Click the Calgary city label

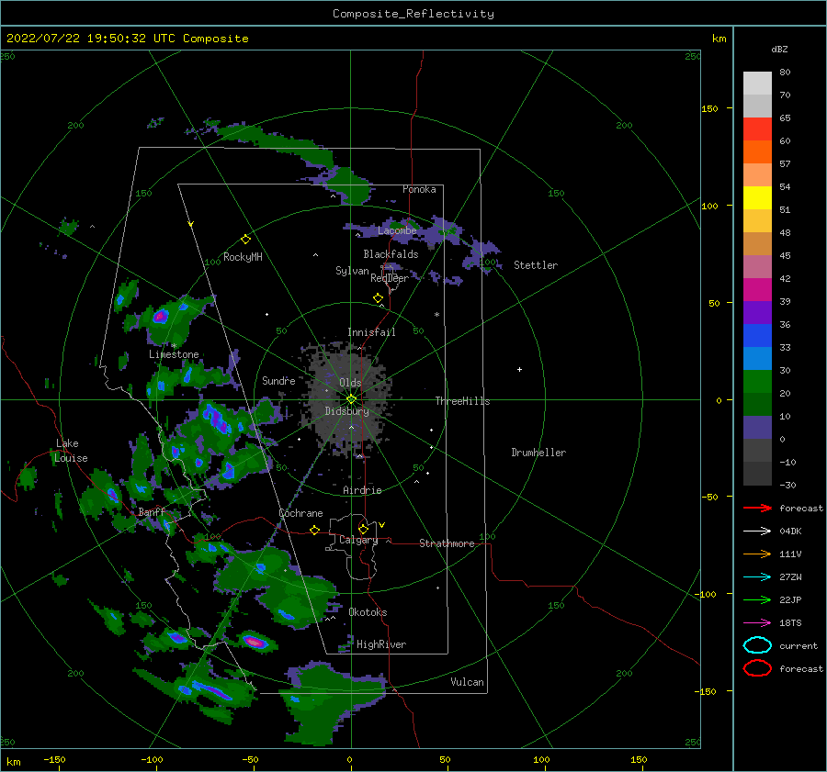[x=358, y=540]
